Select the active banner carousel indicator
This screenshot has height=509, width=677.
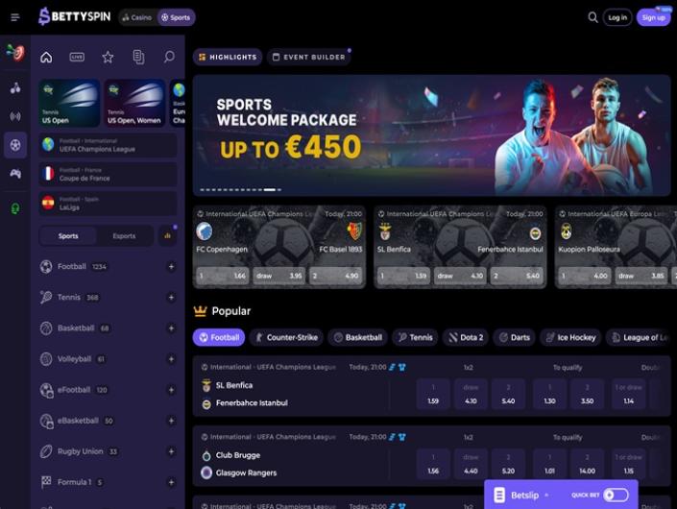270,189
